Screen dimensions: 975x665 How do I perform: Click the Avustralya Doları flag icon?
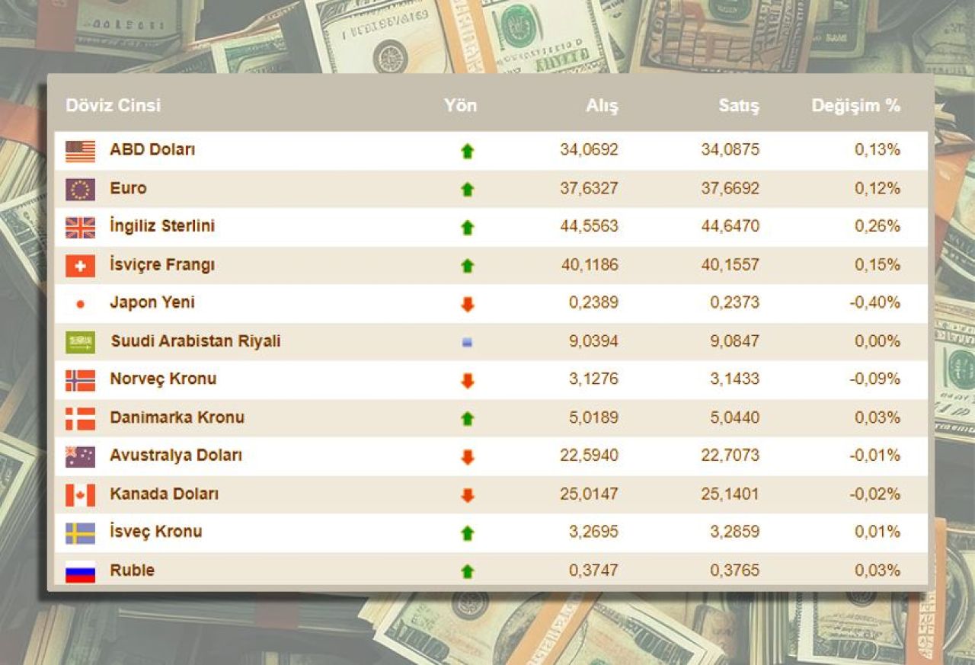80,456
